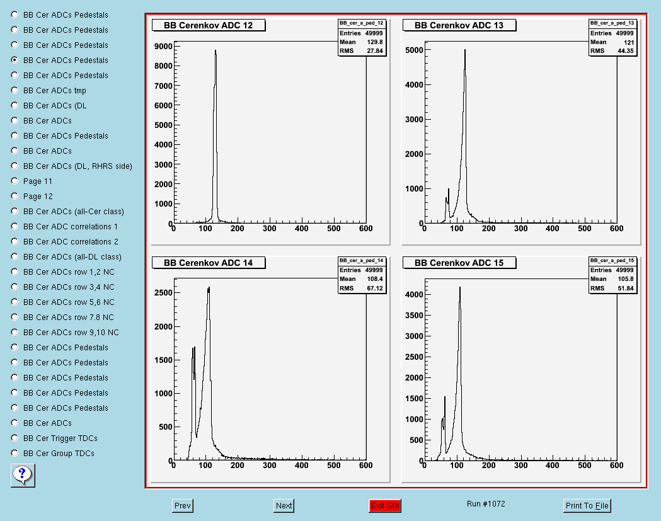This screenshot has height=521, width=661.
Task: Select BB Cer ADCs row 7.8 NC
Action: click(14, 317)
